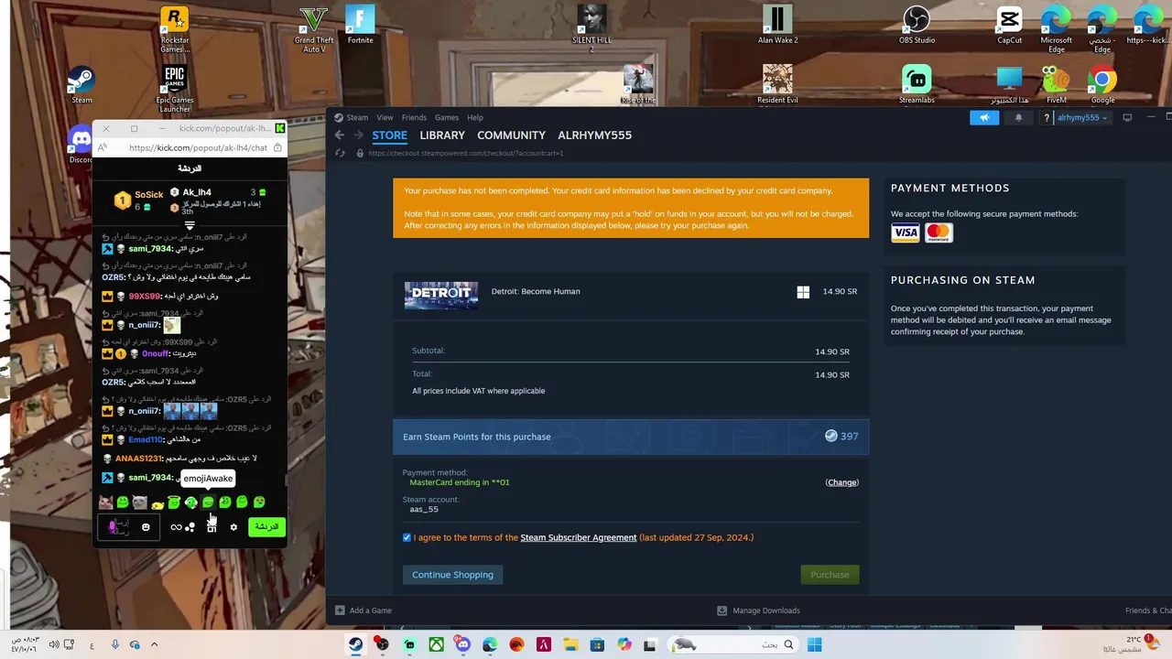Open the Kick chat settings gear
The height and width of the screenshot is (659, 1172).
point(233,527)
